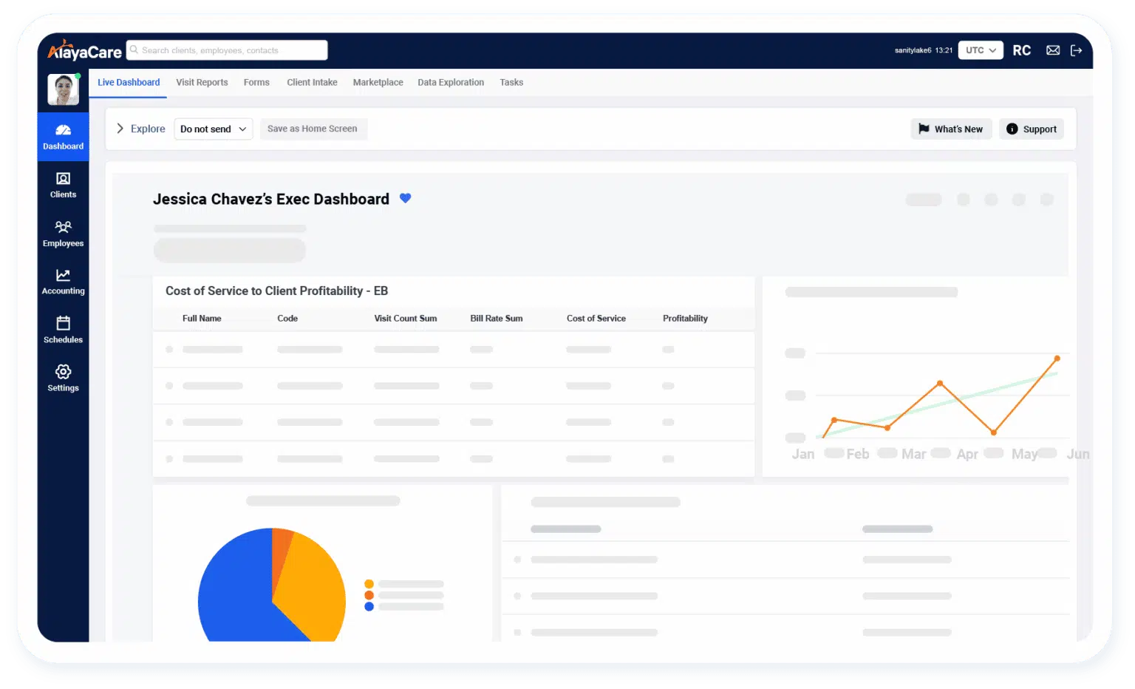This screenshot has height=689, width=1135.
Task: Click the search clients input field
Action: point(228,50)
